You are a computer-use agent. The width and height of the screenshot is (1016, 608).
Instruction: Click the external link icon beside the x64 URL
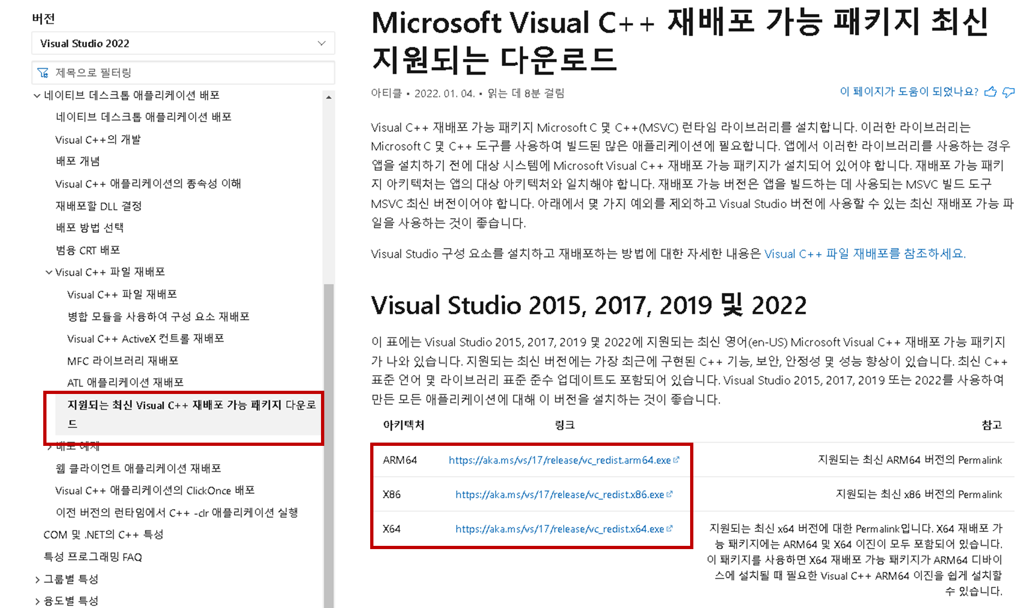670,529
